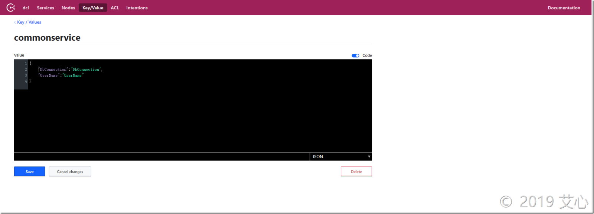This screenshot has width=594, height=214.
Task: Open the JSON syntax mode dropdown
Action: click(x=340, y=157)
